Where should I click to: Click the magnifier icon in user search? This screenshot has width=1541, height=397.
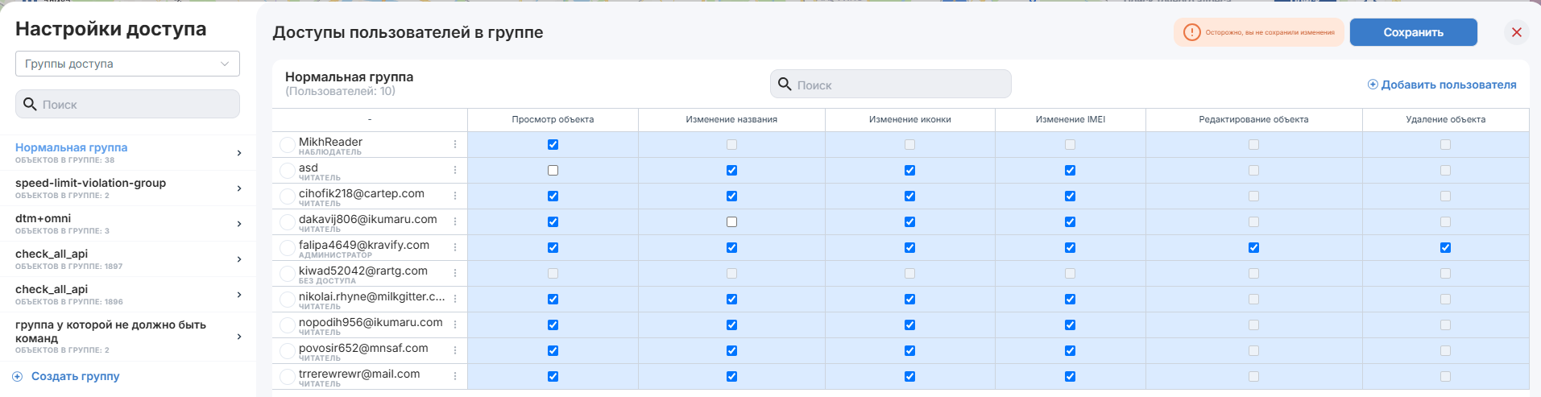click(x=785, y=84)
